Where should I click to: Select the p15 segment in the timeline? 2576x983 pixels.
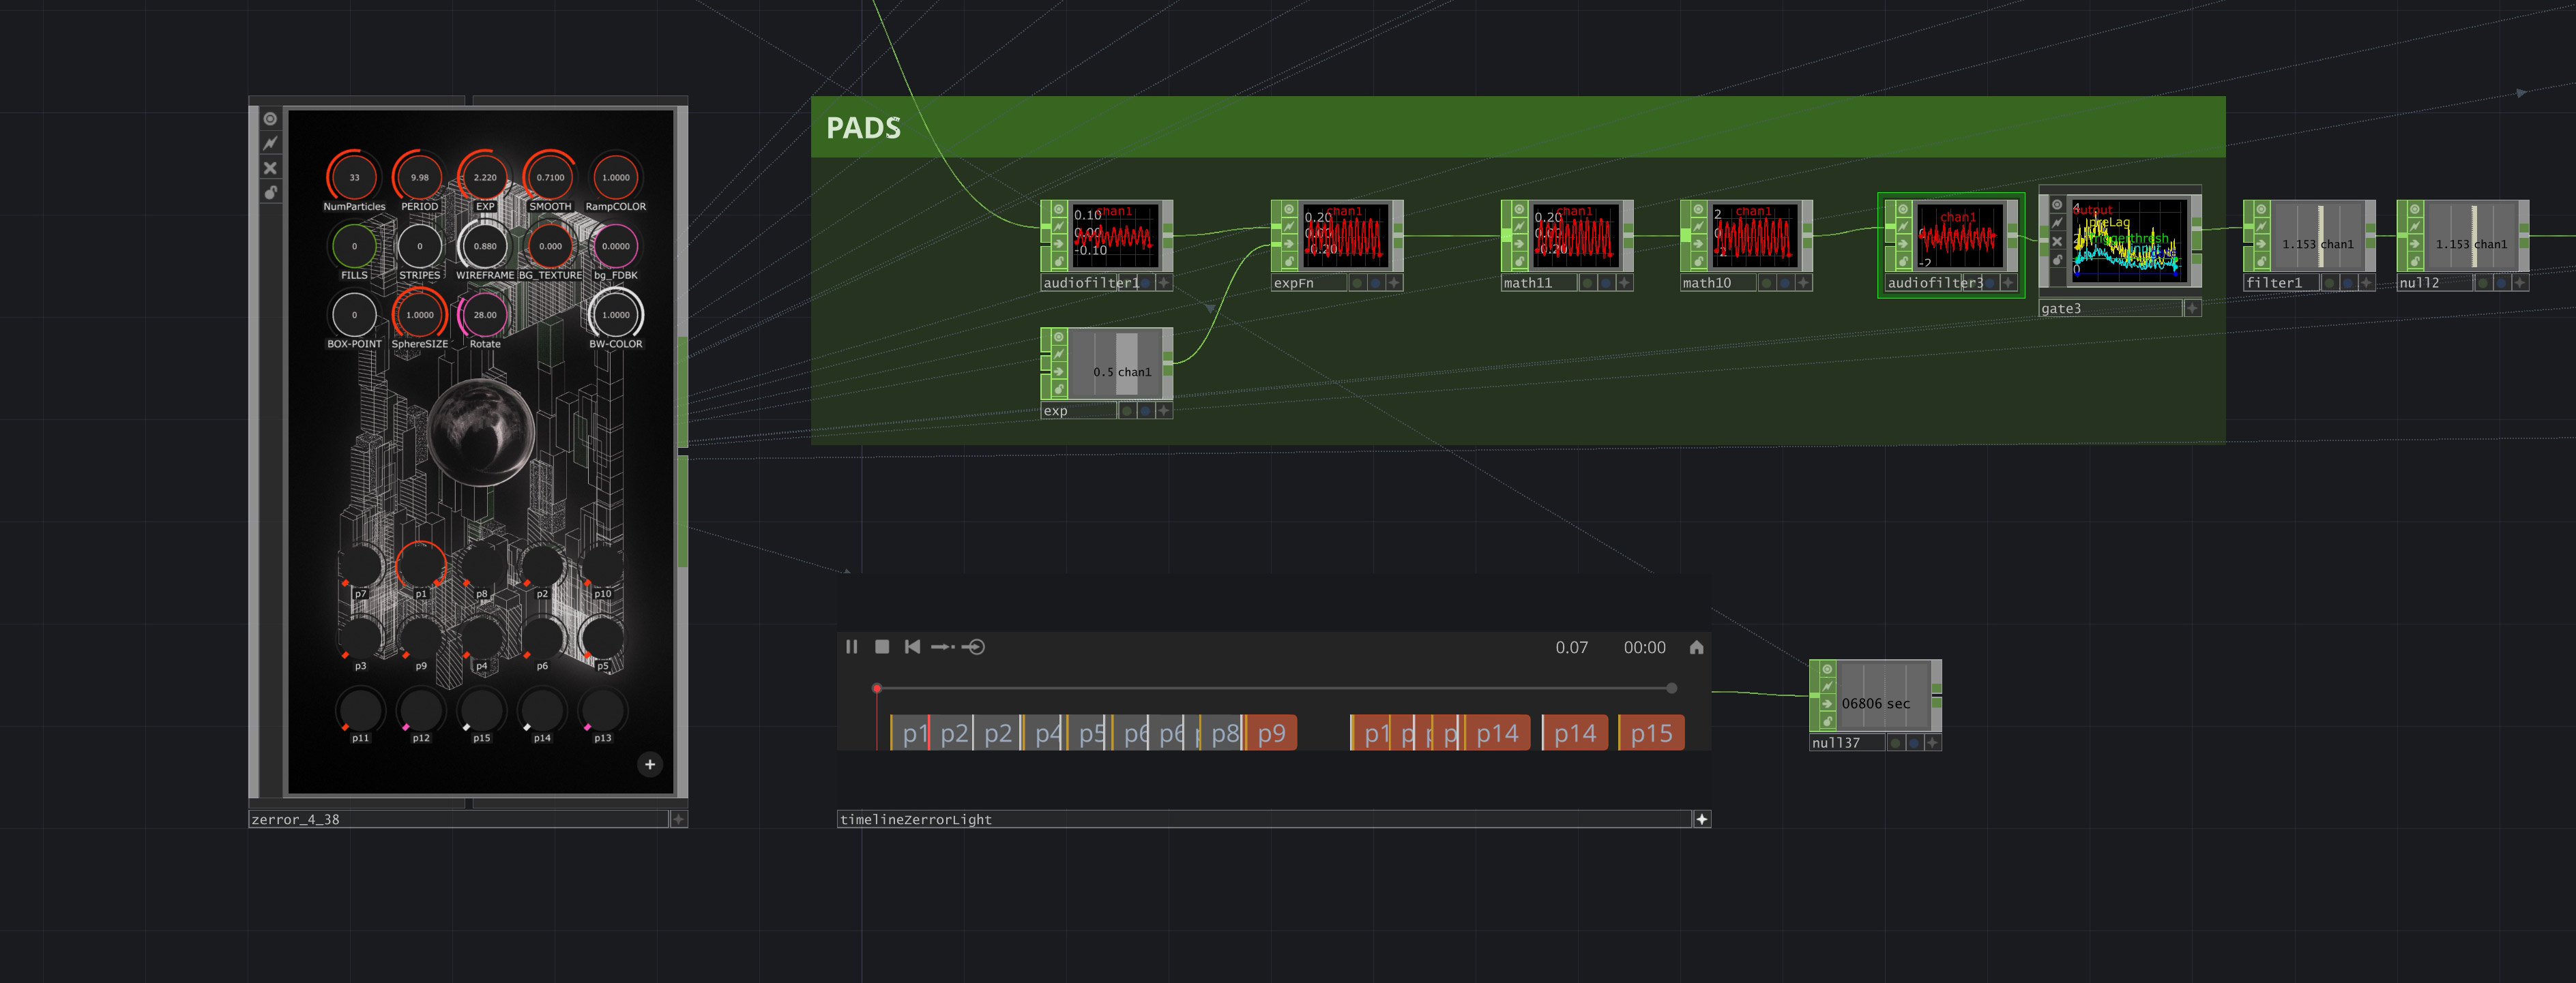pyautogui.click(x=1651, y=734)
